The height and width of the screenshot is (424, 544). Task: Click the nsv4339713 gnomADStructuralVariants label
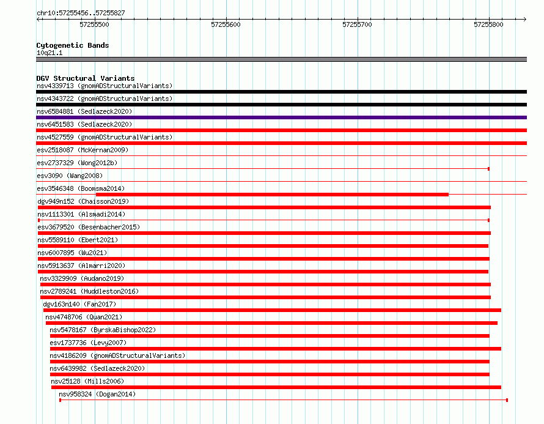(105, 86)
